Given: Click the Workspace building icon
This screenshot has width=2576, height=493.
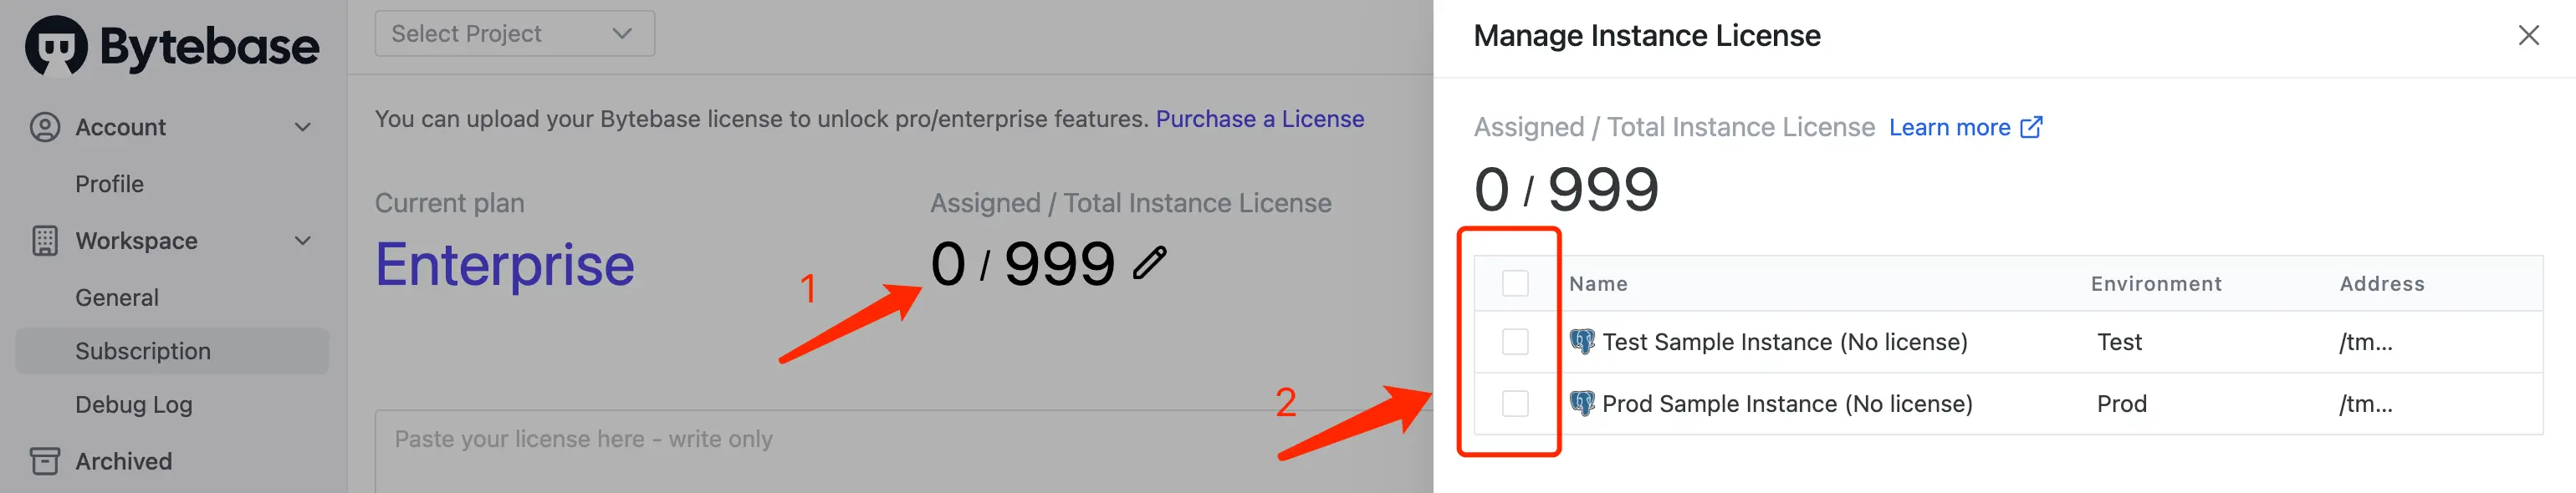Looking at the screenshot, I should point(45,241).
